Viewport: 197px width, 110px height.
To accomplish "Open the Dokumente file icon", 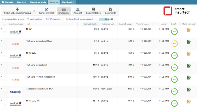I will tap(110, 9).
